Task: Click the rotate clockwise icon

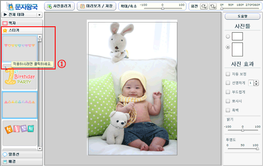Action: tap(204, 6)
